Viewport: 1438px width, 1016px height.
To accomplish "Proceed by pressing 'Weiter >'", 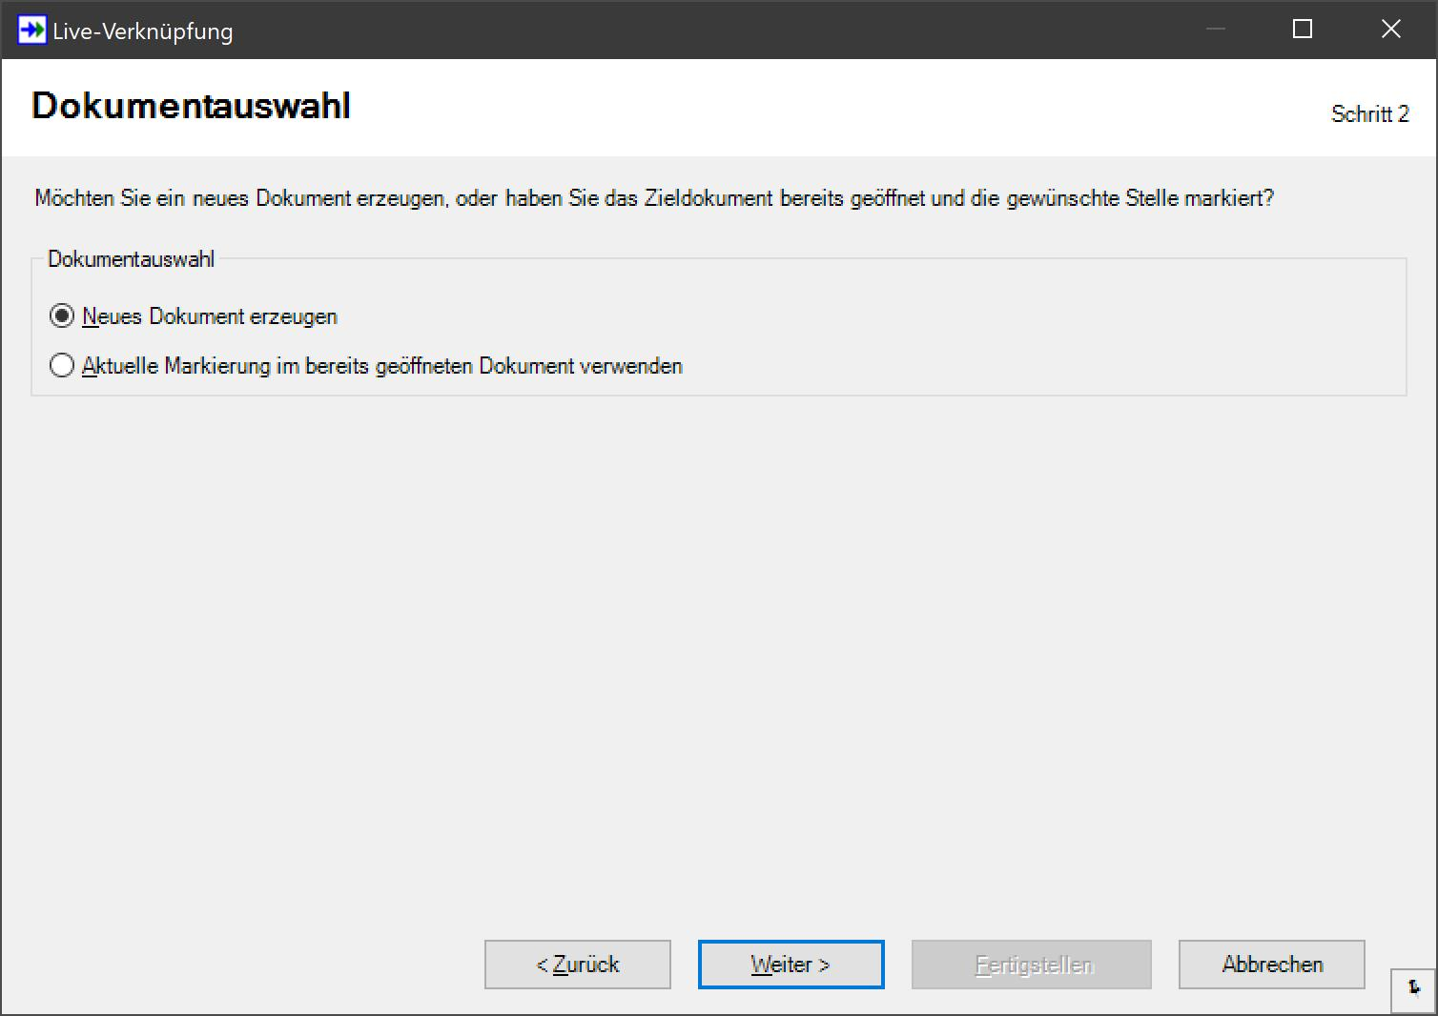I will (791, 965).
